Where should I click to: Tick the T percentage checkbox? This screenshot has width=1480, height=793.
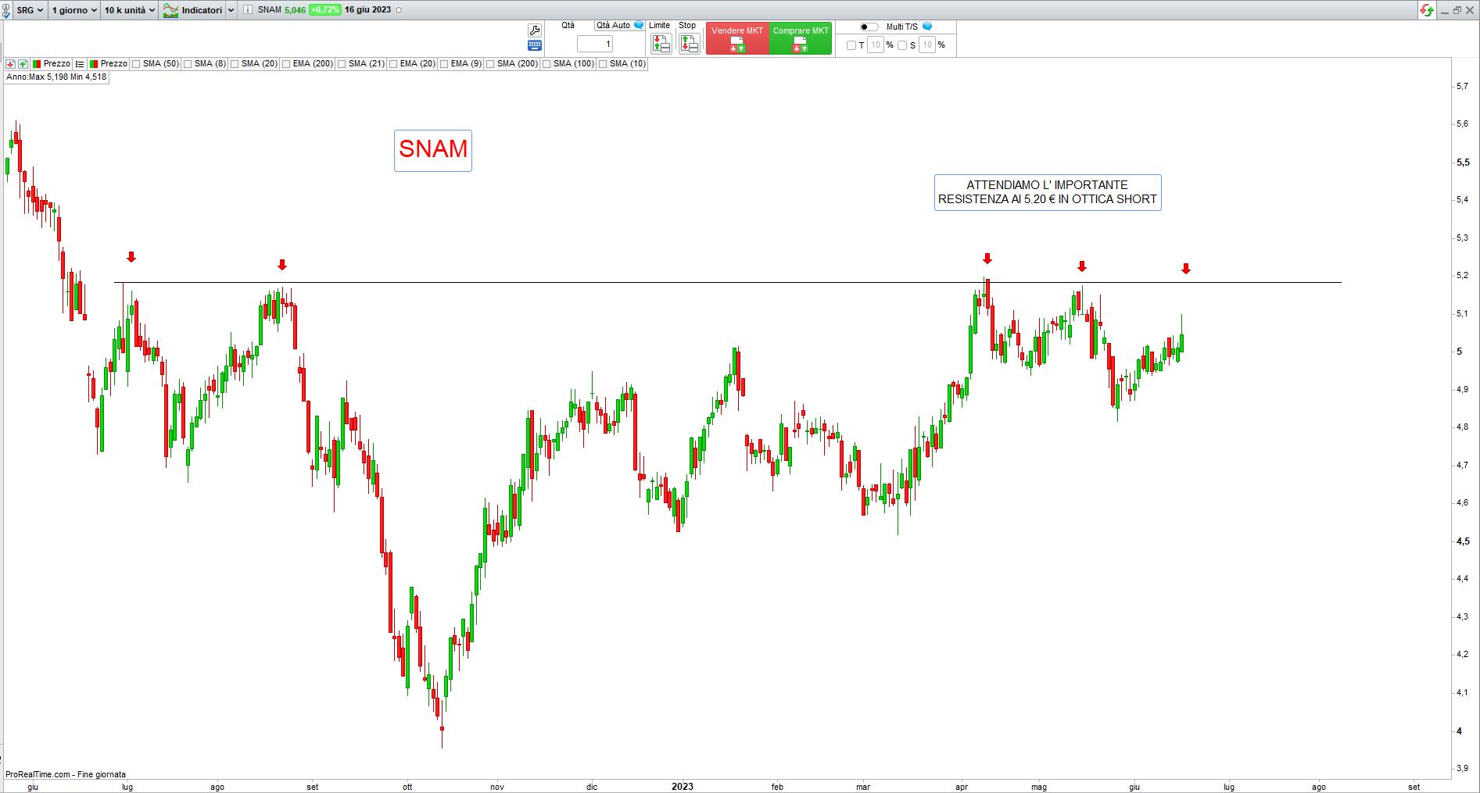tap(851, 45)
